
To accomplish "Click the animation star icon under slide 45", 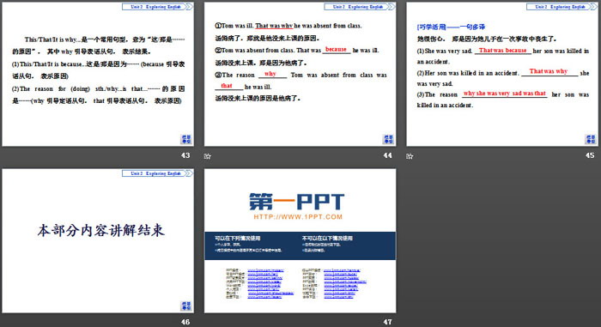I will pyautogui.click(x=410, y=156).
